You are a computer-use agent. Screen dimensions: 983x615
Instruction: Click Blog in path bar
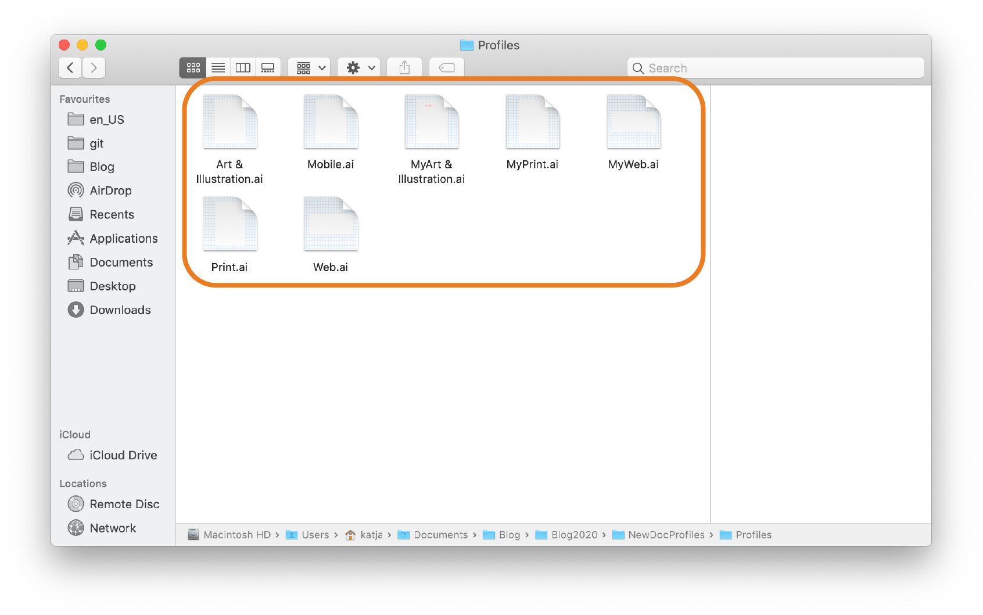coord(502,534)
